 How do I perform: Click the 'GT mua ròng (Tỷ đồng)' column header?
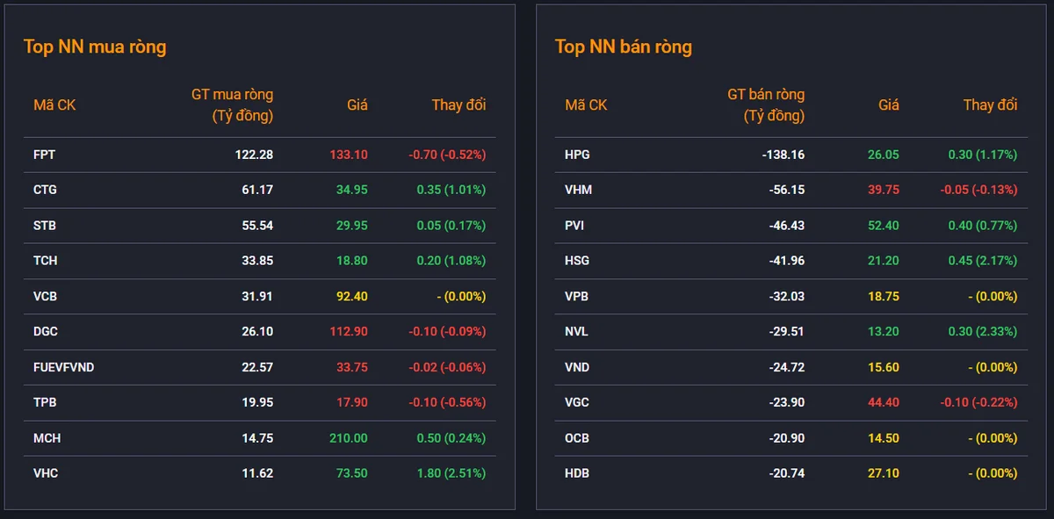232,105
